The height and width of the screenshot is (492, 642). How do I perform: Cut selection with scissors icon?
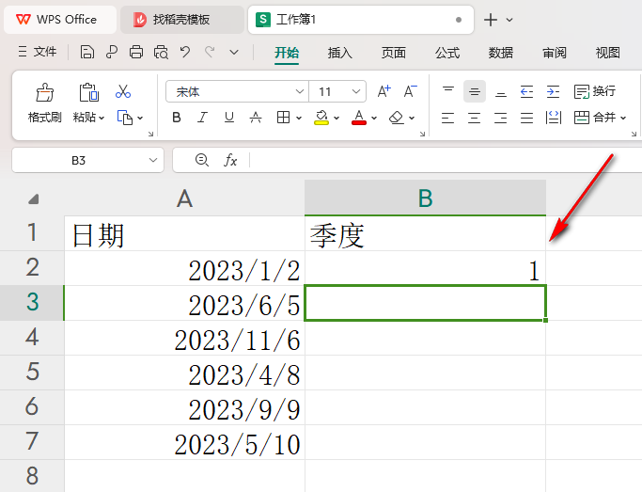tap(123, 91)
